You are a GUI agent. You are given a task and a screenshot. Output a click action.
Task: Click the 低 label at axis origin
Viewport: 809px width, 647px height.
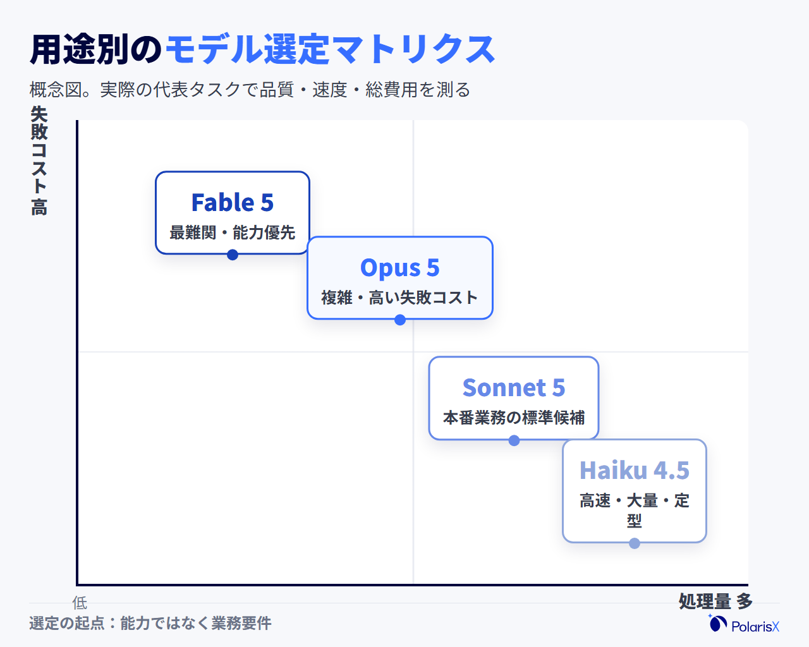click(x=80, y=603)
